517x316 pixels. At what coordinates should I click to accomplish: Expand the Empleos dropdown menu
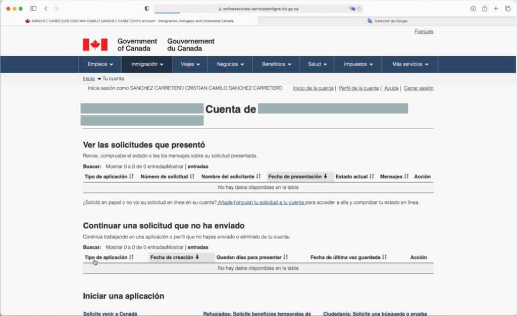pyautogui.click(x=100, y=65)
